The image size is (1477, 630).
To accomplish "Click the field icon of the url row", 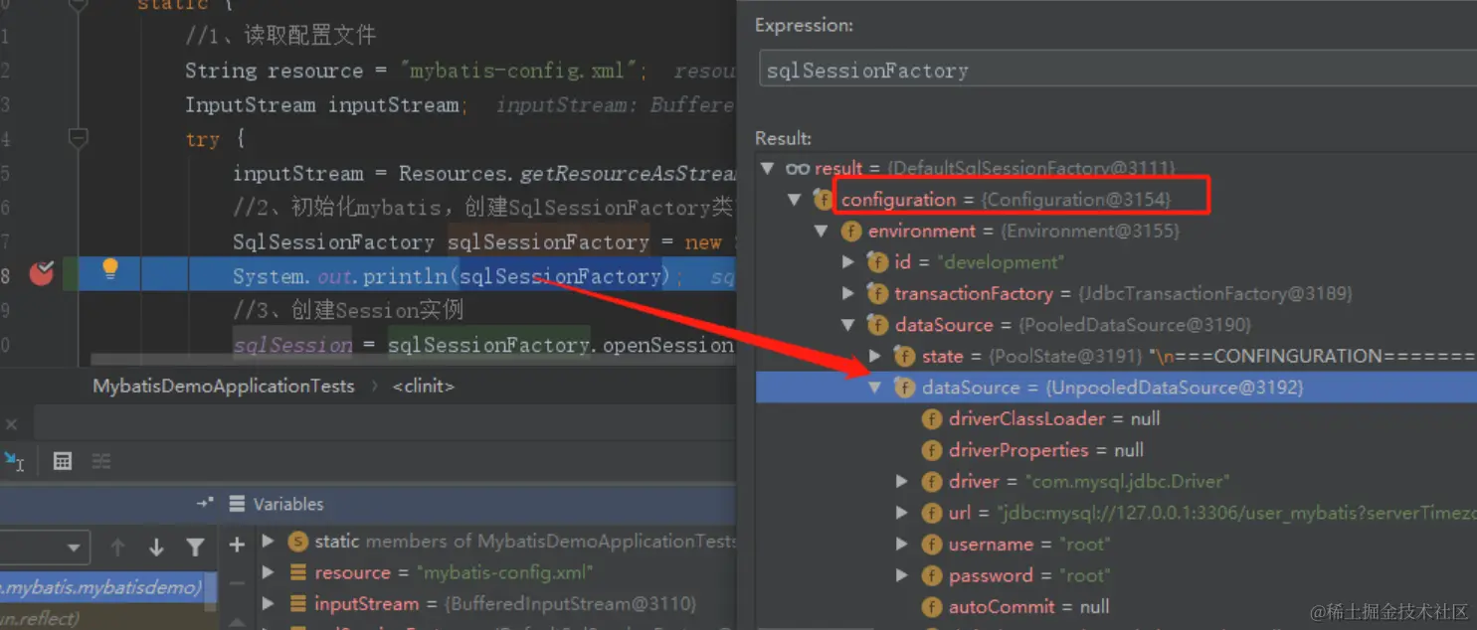I will [931, 513].
